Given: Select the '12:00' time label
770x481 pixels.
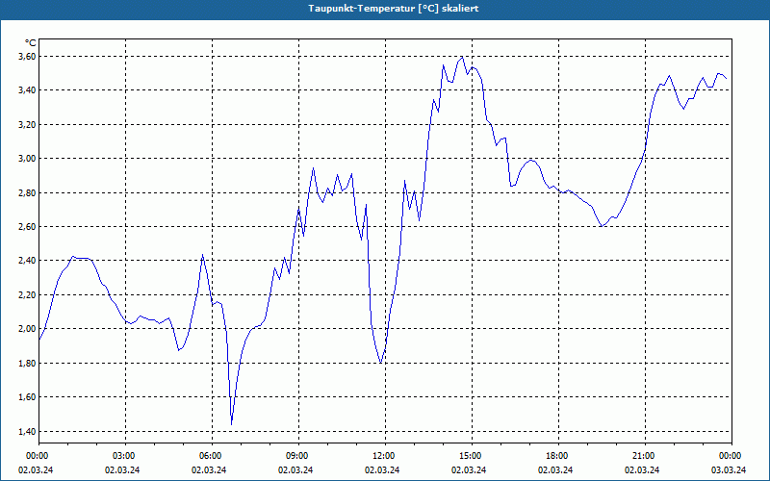Looking at the screenshot, I should (x=382, y=456).
